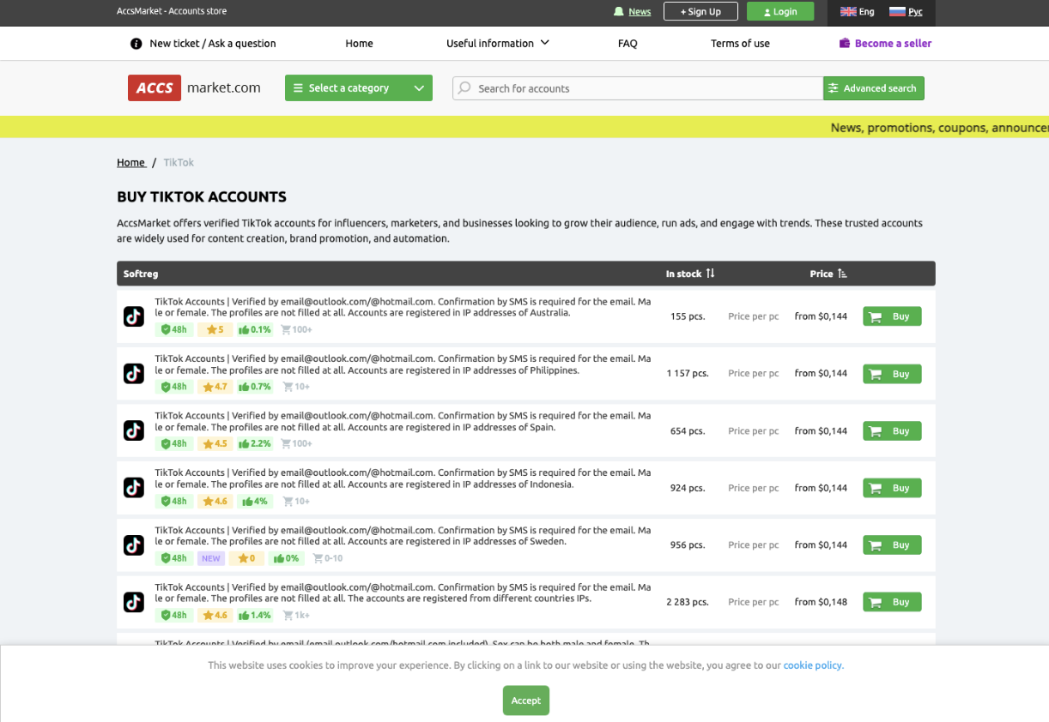Click TikTok logo of Australia listing
The height and width of the screenshot is (722, 1049).
[134, 316]
